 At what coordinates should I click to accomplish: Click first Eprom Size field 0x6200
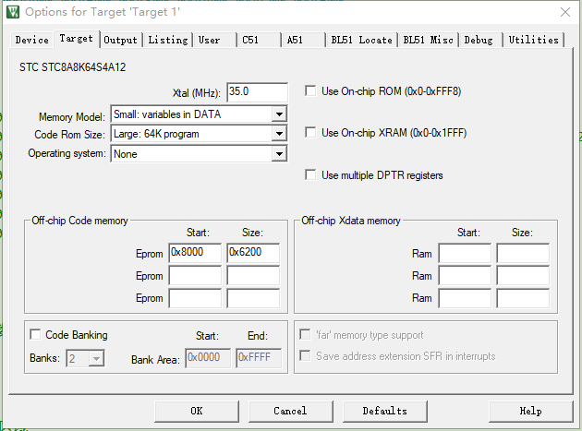[253, 253]
